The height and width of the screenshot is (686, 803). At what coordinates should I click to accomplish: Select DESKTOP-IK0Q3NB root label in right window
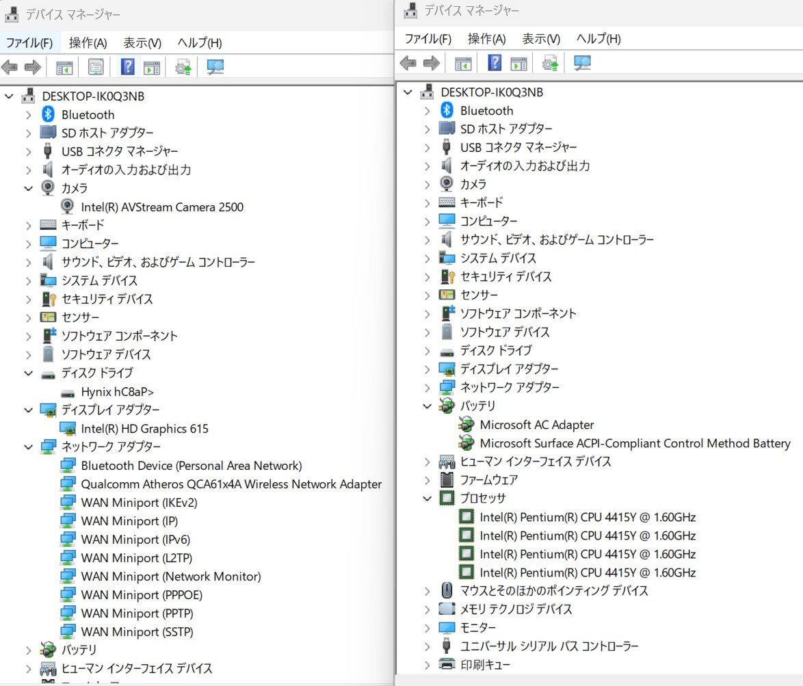[x=492, y=92]
